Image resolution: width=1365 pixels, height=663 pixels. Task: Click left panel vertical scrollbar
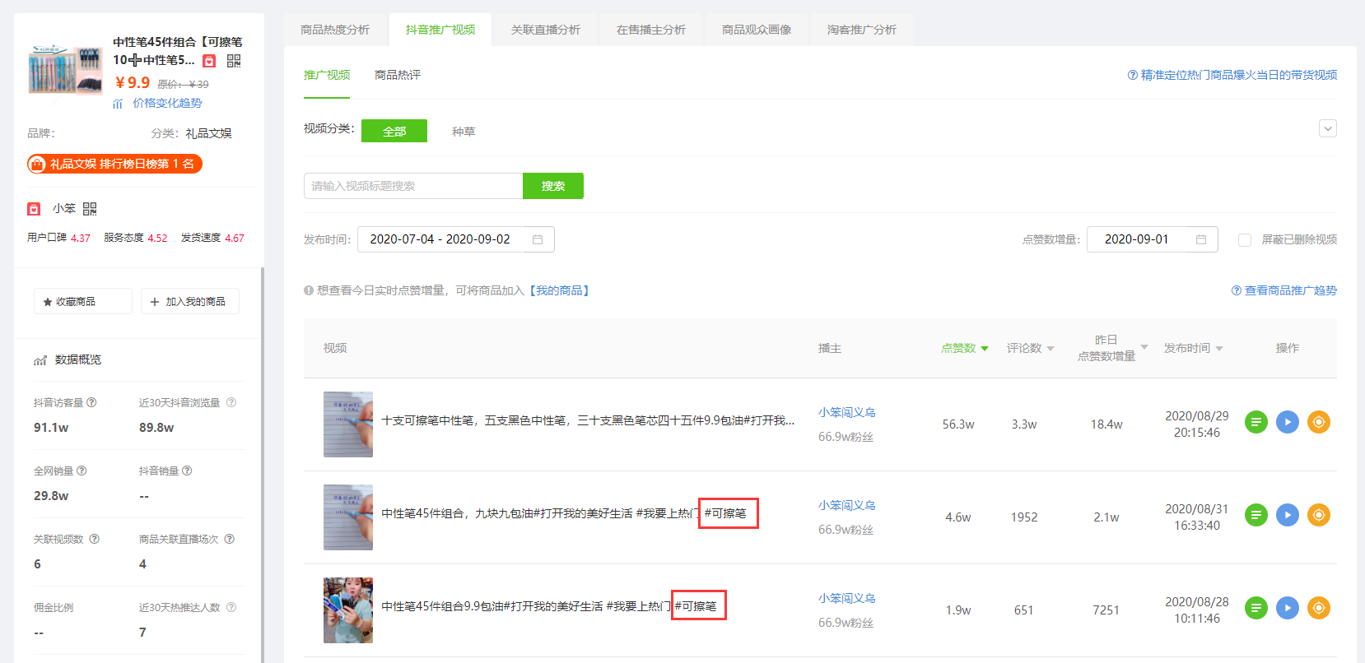pyautogui.click(x=263, y=464)
